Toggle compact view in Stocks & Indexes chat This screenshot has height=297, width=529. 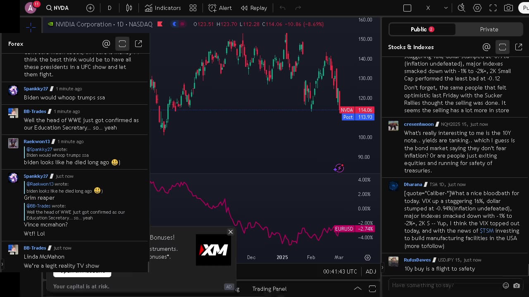503,47
